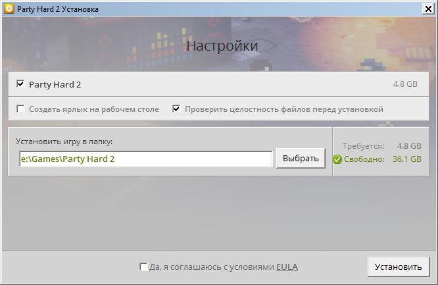Click the install path input field

click(145, 159)
